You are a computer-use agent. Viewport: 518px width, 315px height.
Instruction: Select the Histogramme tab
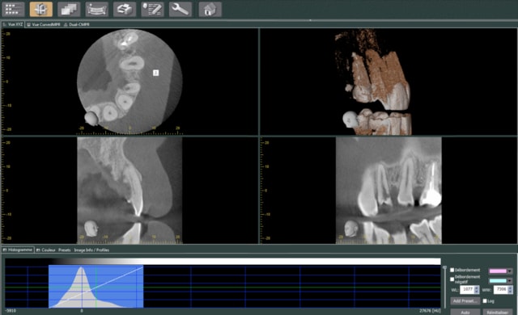coord(18,250)
